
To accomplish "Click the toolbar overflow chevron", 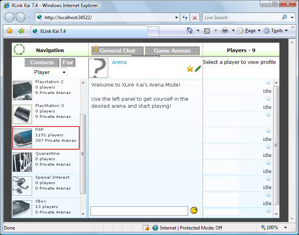I will tap(292, 27).
